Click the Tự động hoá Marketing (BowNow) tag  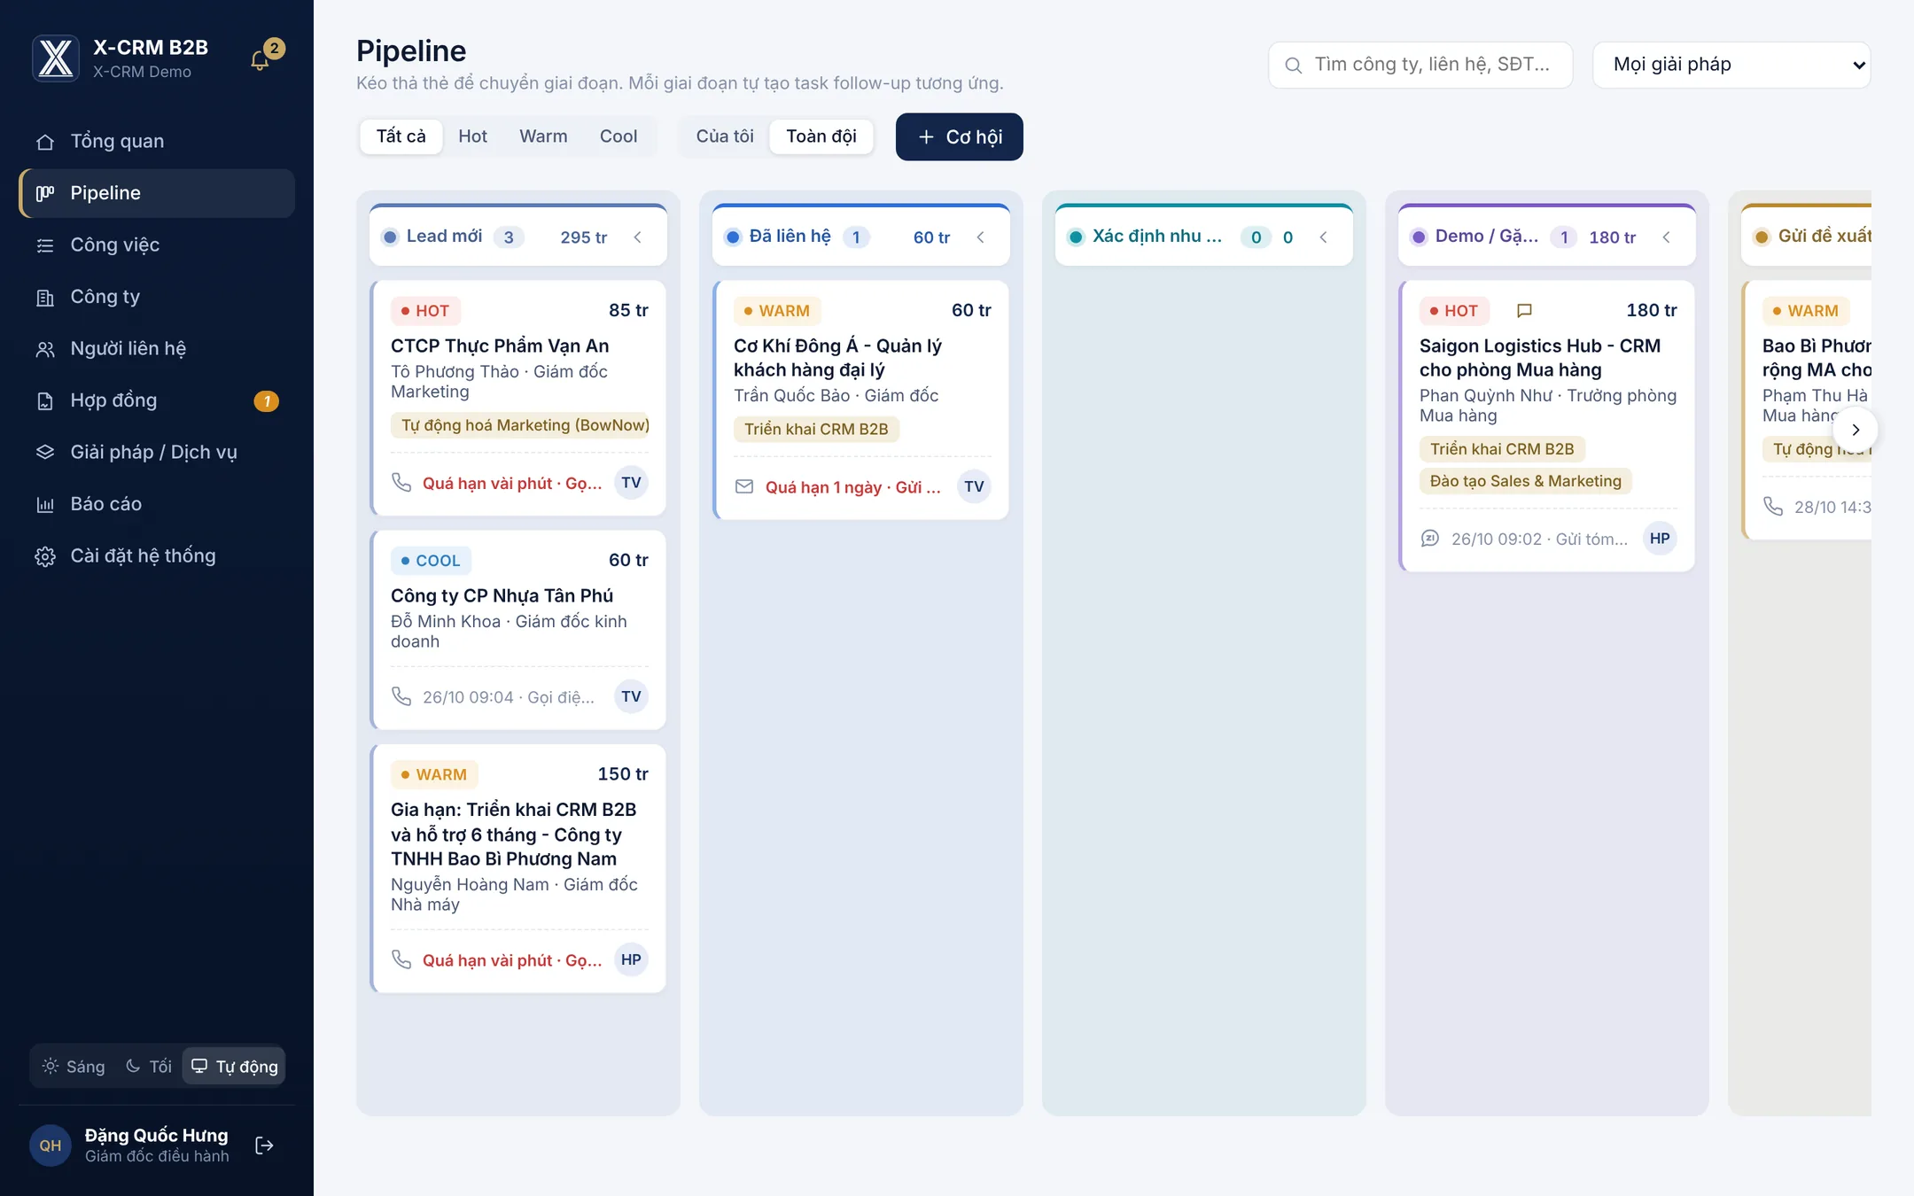coord(520,425)
